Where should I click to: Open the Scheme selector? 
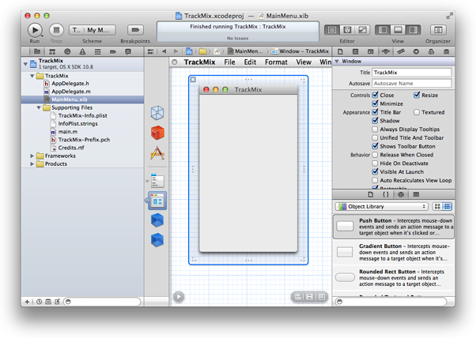(x=92, y=30)
